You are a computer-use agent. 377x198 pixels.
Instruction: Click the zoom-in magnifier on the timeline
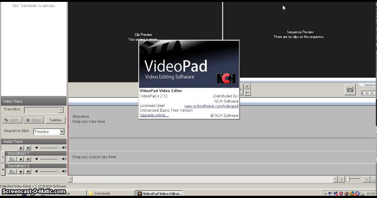(366, 179)
